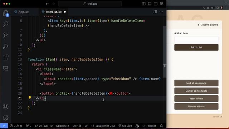
Task: Change file encoding via UTF-8
Action: (77, 126)
